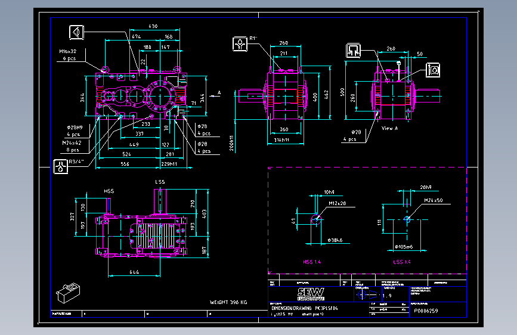Click the LSS 1:4 detail label

tap(401, 262)
